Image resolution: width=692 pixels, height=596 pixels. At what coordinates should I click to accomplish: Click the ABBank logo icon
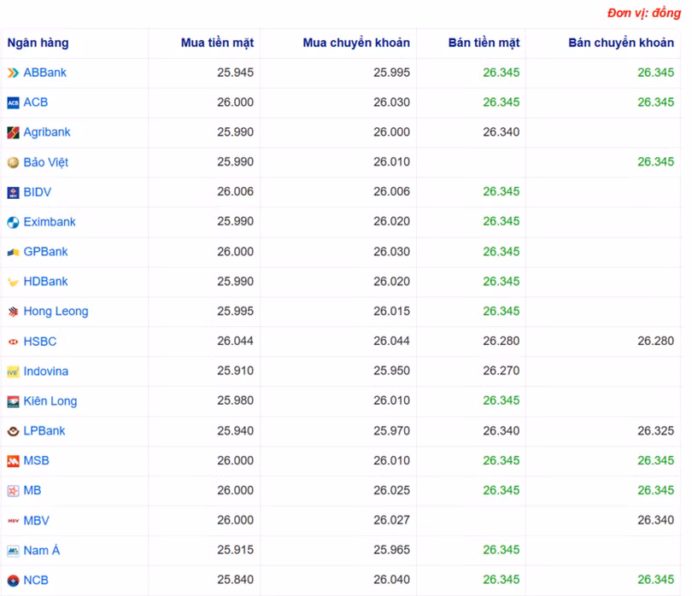click(x=12, y=73)
